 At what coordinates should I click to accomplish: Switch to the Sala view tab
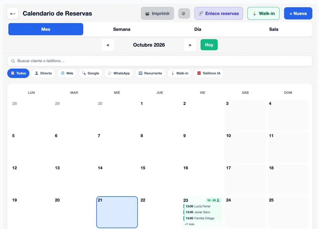(x=274, y=29)
